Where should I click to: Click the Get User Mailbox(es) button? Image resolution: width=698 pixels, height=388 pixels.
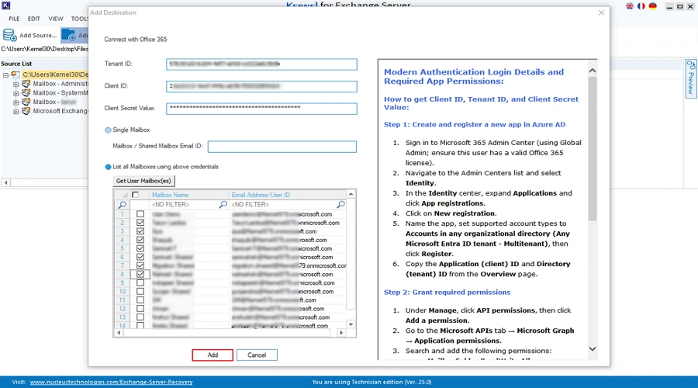coord(143,181)
